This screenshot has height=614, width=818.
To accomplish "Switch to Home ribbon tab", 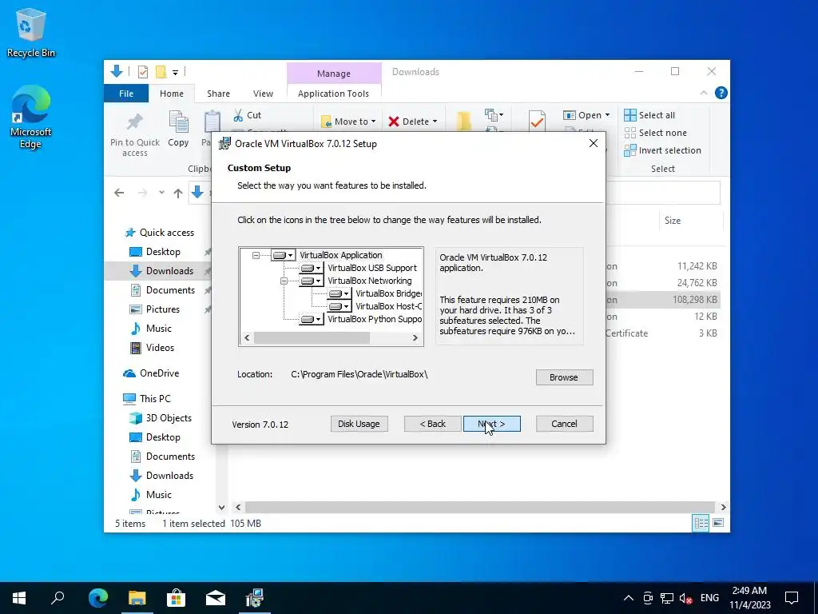I will tap(172, 94).
